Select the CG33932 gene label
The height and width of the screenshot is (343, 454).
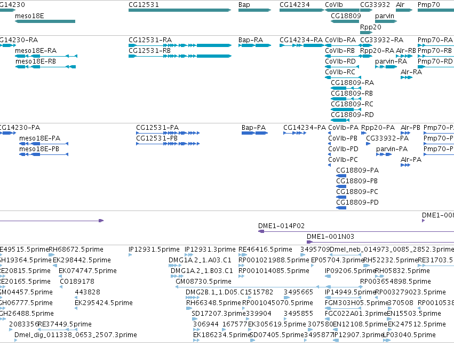375,5
